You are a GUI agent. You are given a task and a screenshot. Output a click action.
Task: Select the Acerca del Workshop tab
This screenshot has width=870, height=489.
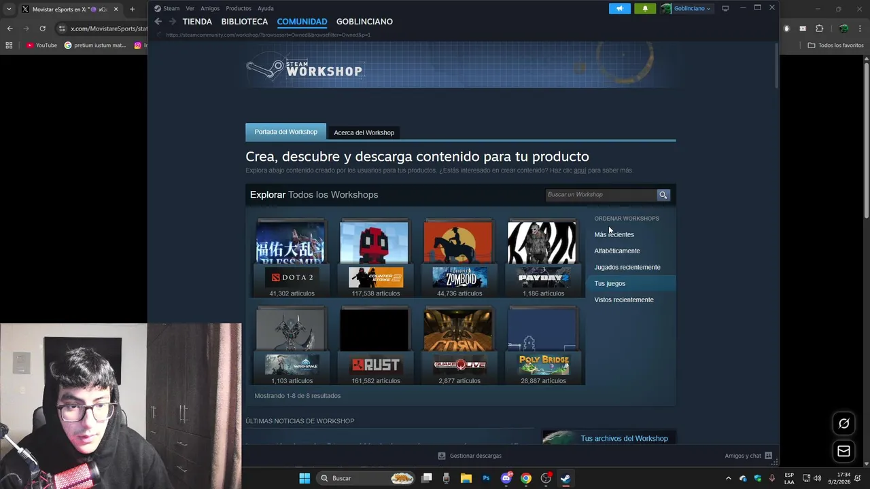click(364, 132)
